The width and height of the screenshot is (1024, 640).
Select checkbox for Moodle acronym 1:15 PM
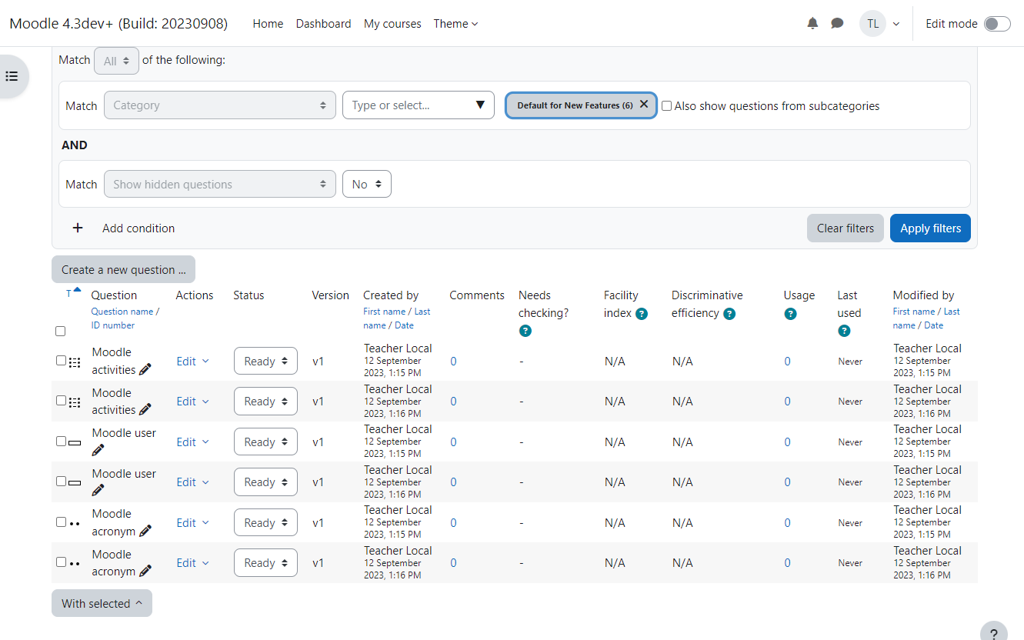click(x=62, y=522)
